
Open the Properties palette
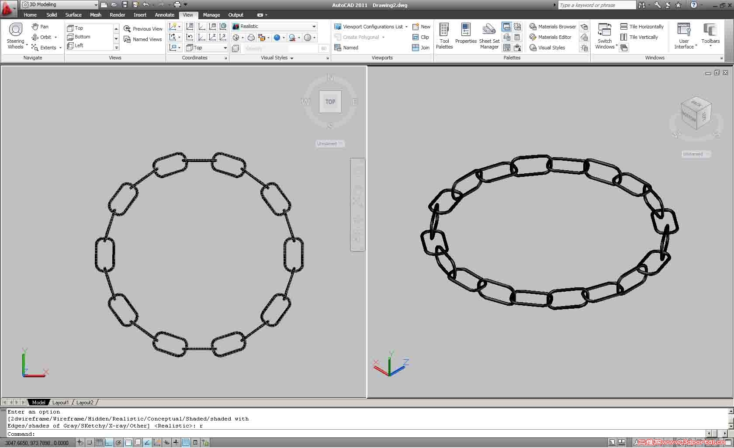point(466,33)
